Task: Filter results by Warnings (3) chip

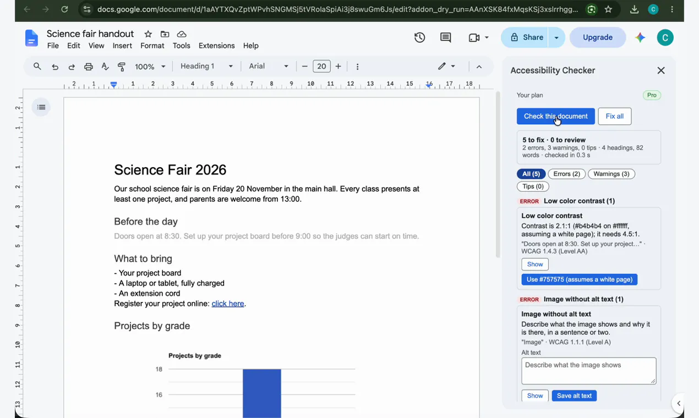Action: [x=611, y=174]
